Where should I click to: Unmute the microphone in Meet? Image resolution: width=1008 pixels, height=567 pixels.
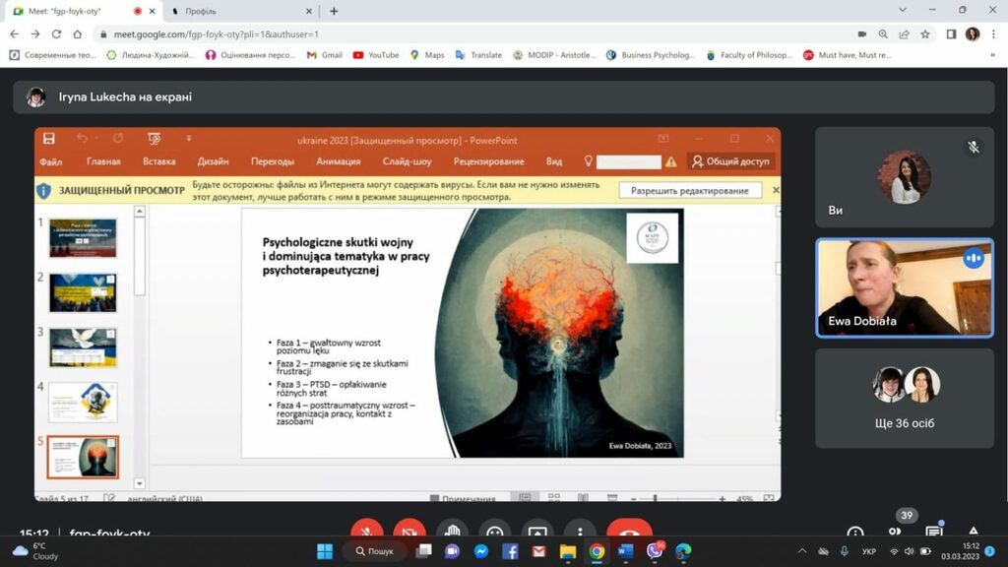click(x=367, y=531)
